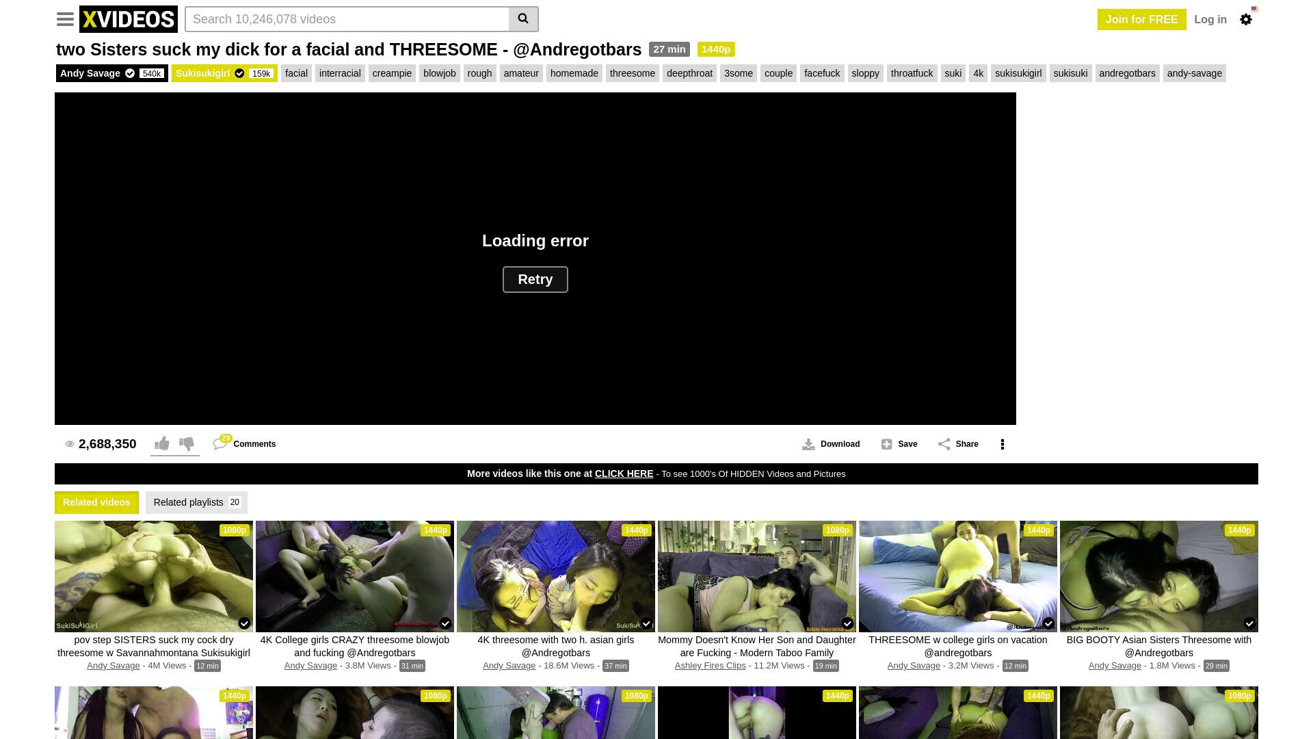1313x739 pixels.
Task: Click the Share icon
Action: pos(944,444)
